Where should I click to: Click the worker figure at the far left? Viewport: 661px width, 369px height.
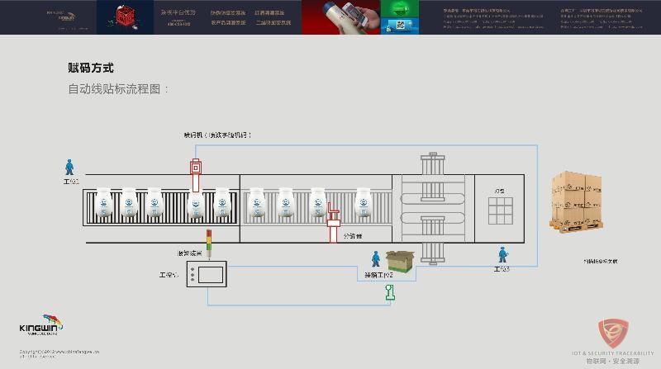tap(69, 166)
